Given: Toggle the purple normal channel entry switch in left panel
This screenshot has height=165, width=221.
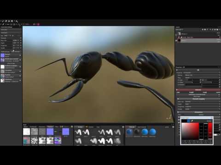Looking at the screenshot, I should 20,55.
